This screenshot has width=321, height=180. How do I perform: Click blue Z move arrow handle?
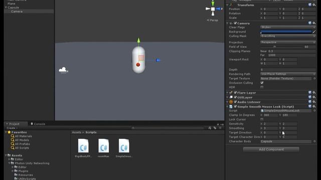point(158,60)
